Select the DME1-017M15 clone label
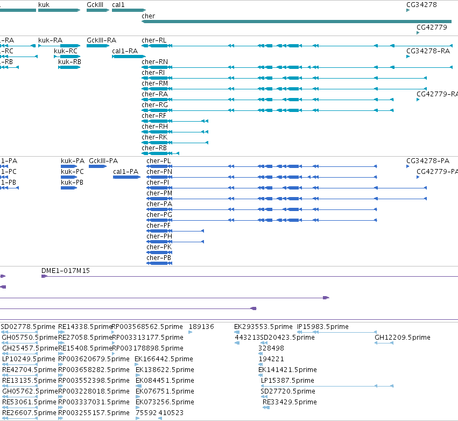This screenshot has height=421, width=458. click(x=66, y=271)
